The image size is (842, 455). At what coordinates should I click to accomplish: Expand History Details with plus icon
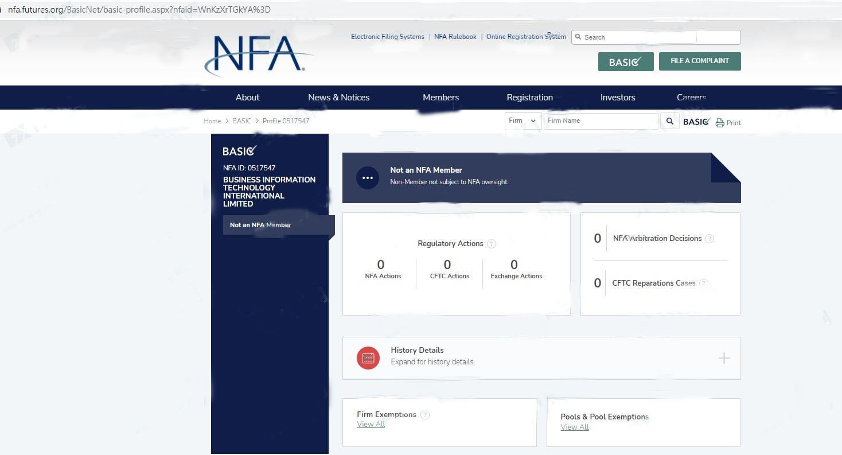click(724, 358)
